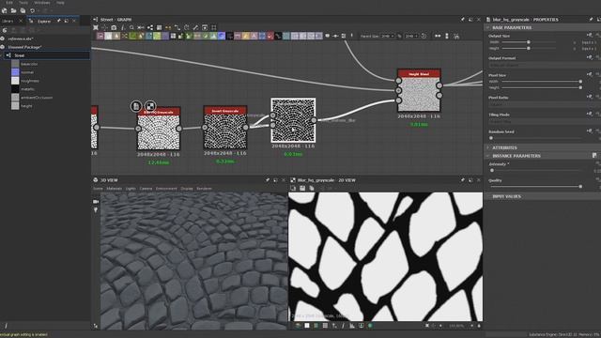Viewport: 601px width, 338px height.
Task: Click the 'A' text node icon in node bar
Action: pos(254,36)
